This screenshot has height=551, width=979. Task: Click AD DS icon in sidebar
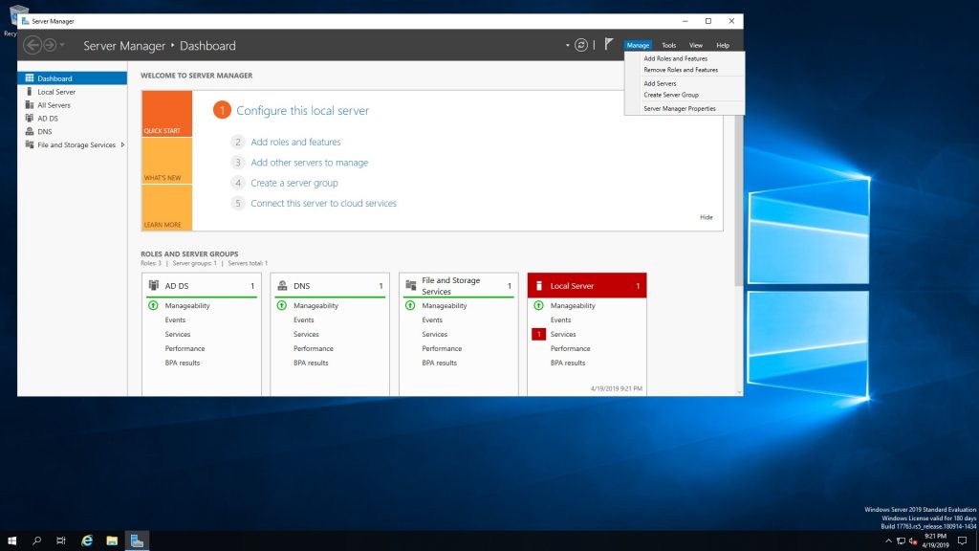click(x=30, y=118)
